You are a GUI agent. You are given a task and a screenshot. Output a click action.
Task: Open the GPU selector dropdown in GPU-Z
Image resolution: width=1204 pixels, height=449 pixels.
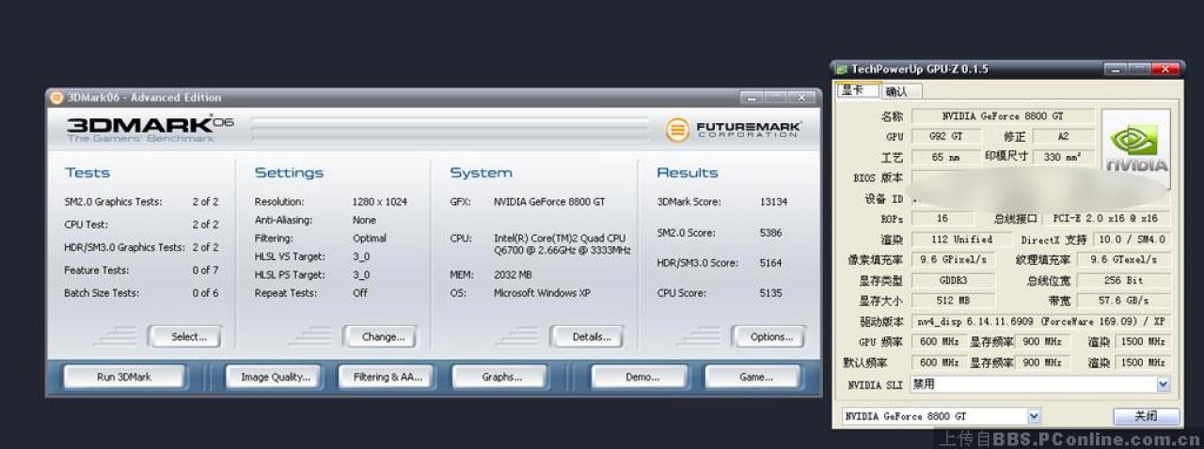coord(1034,416)
